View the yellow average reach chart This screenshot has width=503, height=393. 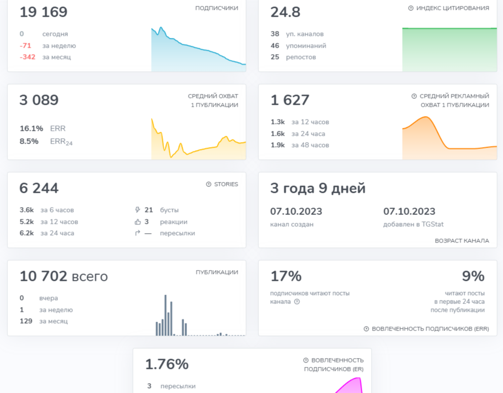tap(198, 139)
